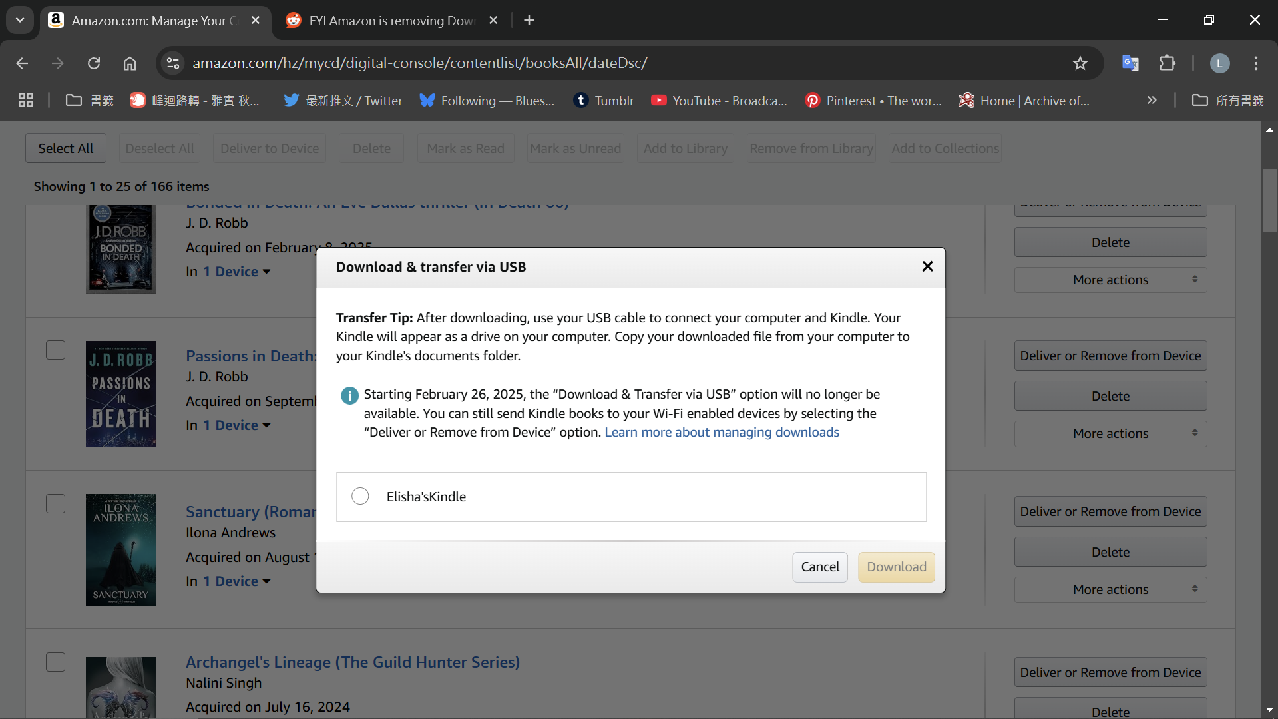Click the blue info icon in the dialog
This screenshot has height=719, width=1278.
pyautogui.click(x=349, y=395)
